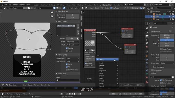175x98 pixels.
Task: Open the Object Data properties tab
Action: [x=147, y=74]
